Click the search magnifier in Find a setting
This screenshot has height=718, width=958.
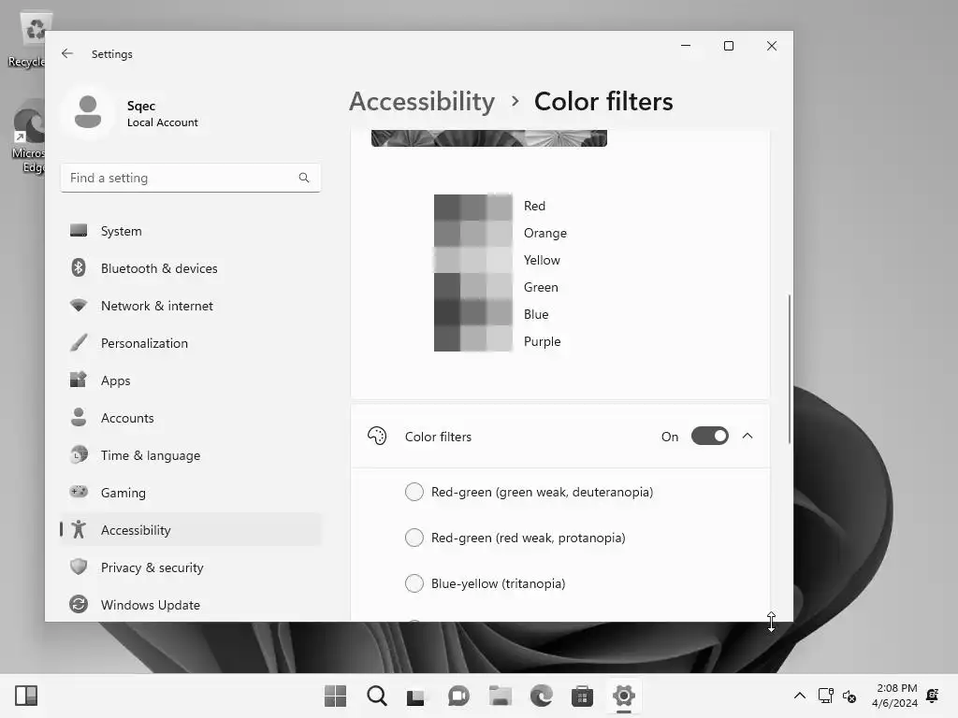(304, 178)
